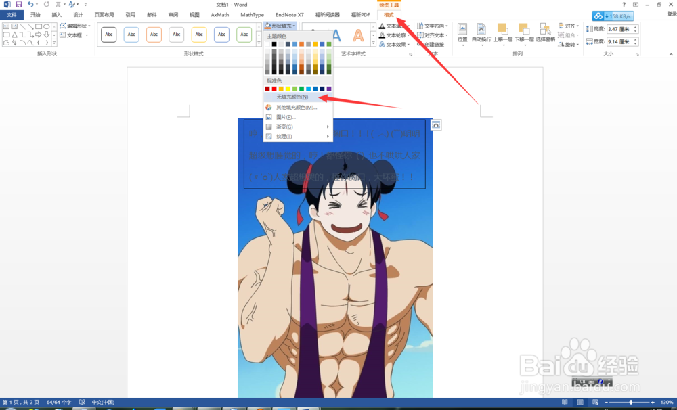This screenshot has height=410, width=677.
Task: Switch to Read Mode view in status bar
Action: click(565, 403)
